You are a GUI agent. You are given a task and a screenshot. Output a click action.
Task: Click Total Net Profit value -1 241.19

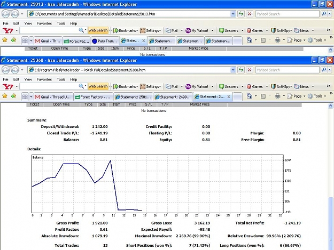(292, 223)
